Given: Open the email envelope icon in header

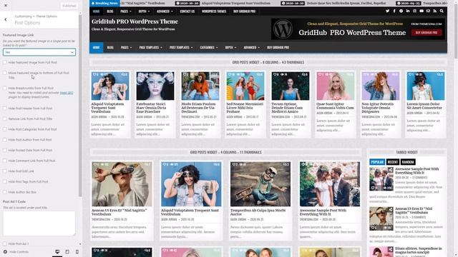Looking at the screenshot, I should point(428,11).
